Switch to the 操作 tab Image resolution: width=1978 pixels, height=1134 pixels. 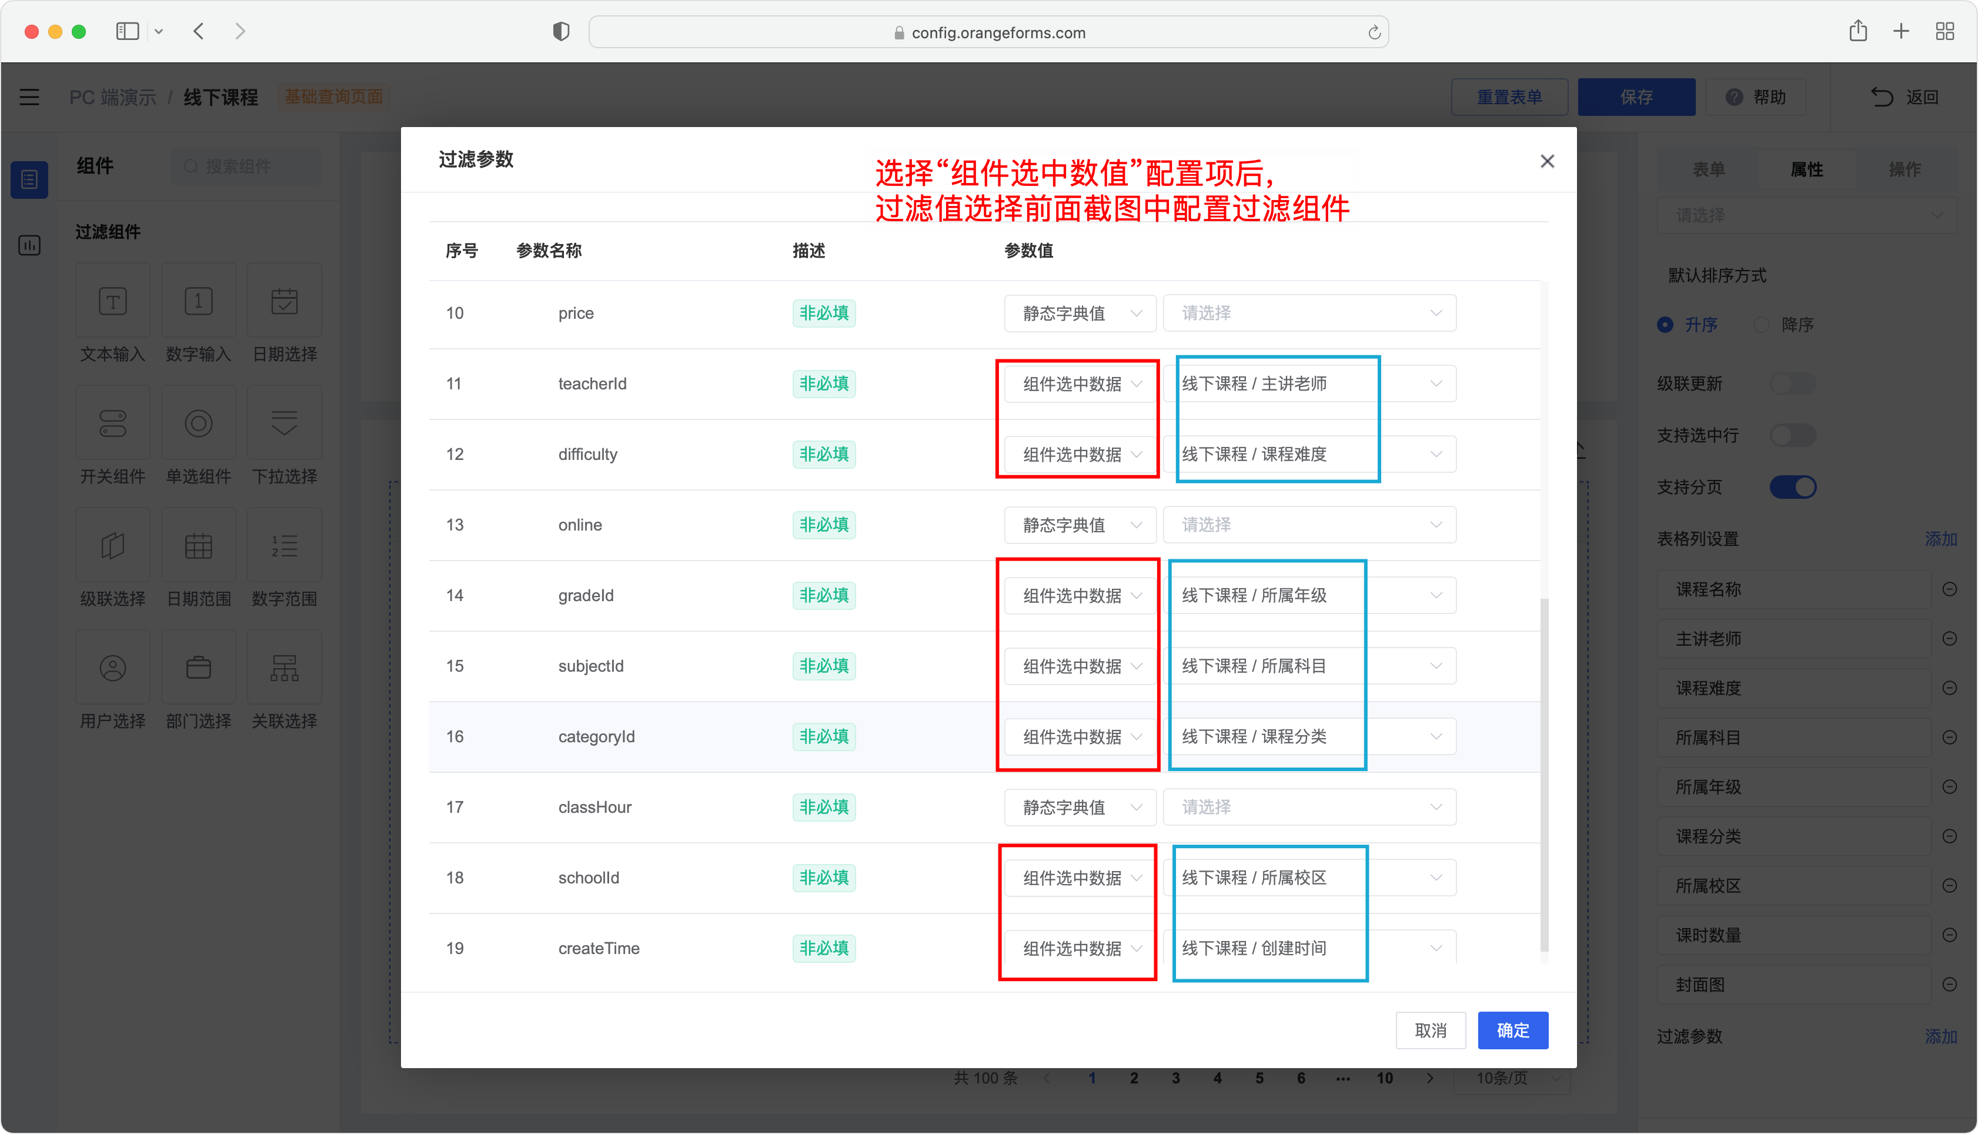click(x=1905, y=169)
